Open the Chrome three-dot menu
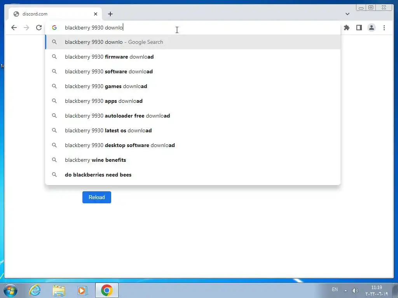 384,28
